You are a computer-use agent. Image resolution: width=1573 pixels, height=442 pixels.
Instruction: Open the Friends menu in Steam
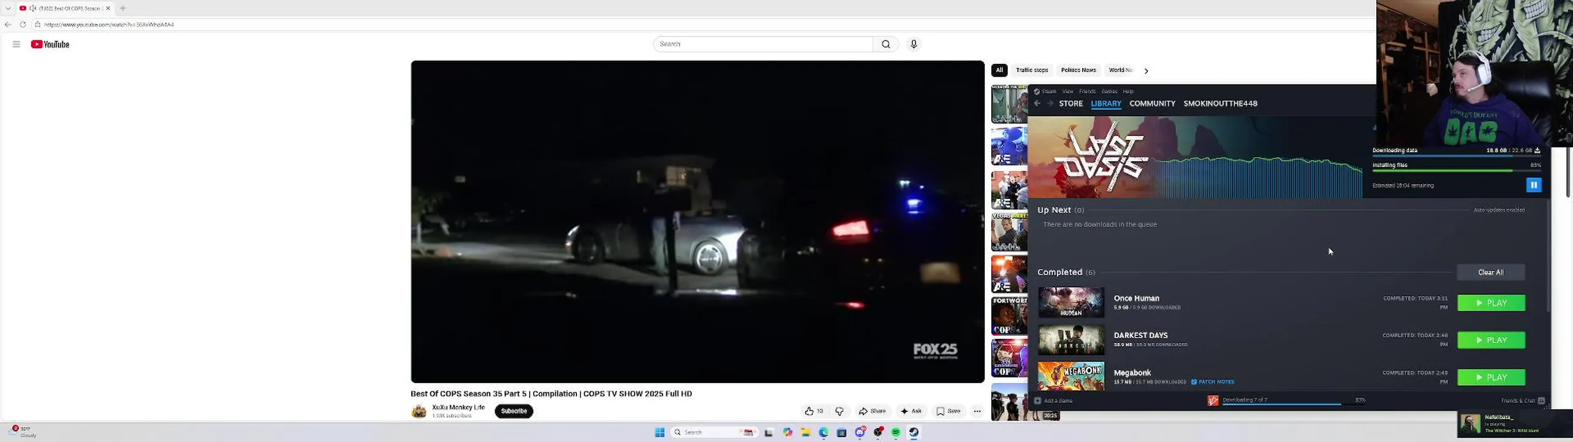coord(1087,91)
